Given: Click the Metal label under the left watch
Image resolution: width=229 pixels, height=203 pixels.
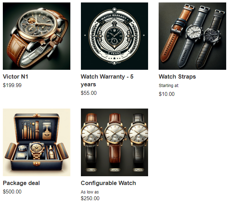Looking at the screenshot, I should [91, 170].
